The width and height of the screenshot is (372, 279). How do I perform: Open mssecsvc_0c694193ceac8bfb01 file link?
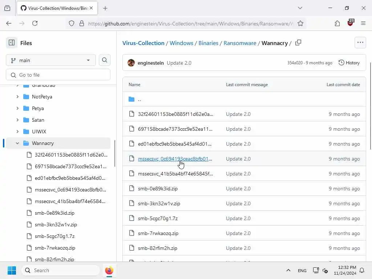(x=175, y=159)
